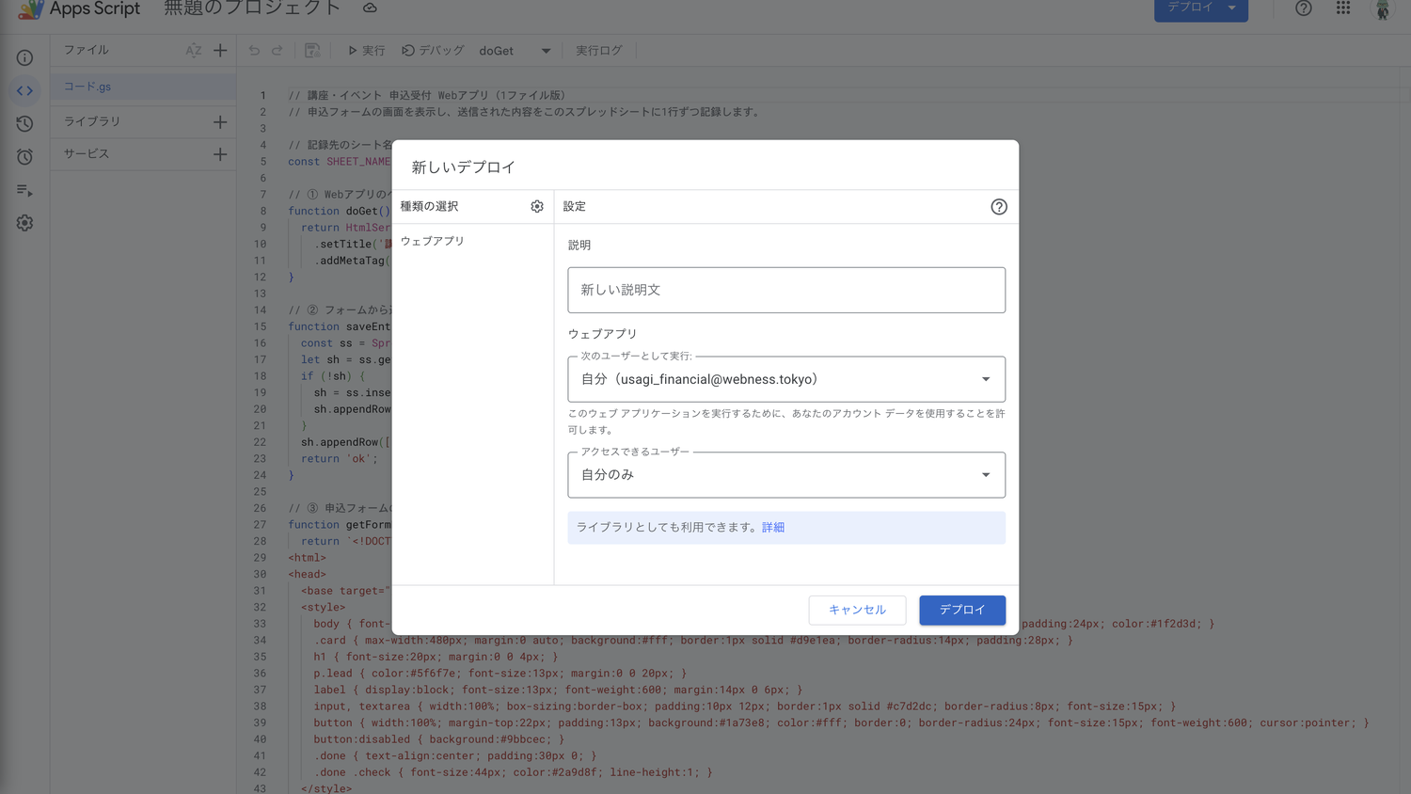Start debugging with デバッグ button
The height and width of the screenshot is (794, 1411).
coord(433,51)
